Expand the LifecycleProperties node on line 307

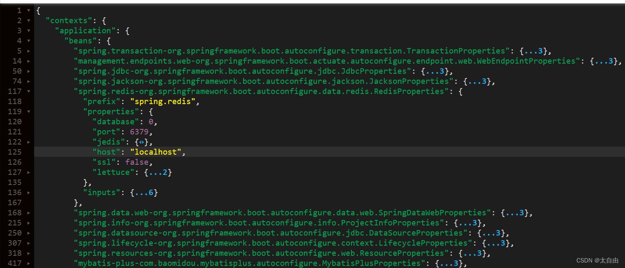(29, 243)
